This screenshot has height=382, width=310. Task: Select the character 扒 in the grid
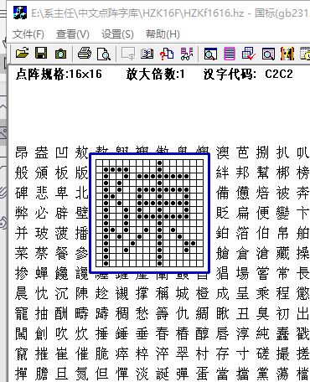pyautogui.click(x=283, y=152)
